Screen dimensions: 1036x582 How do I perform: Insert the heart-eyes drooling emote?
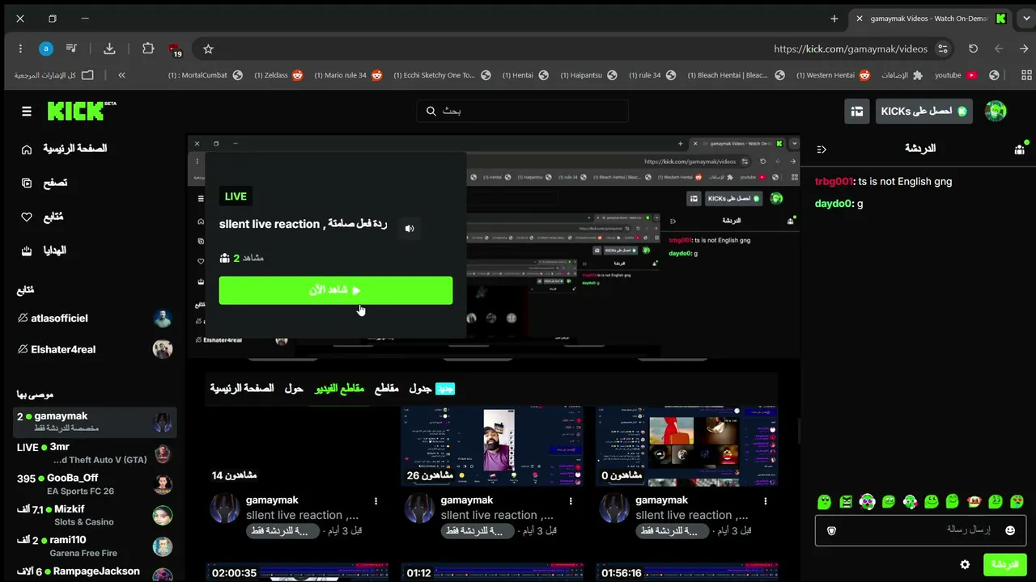coord(1017,502)
